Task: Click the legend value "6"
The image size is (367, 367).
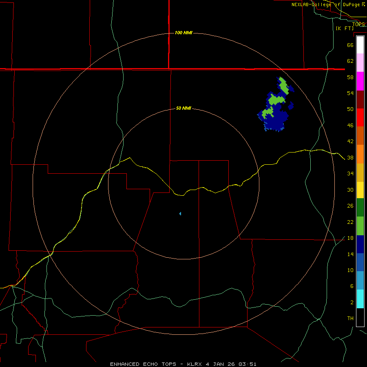Action: tap(352, 286)
